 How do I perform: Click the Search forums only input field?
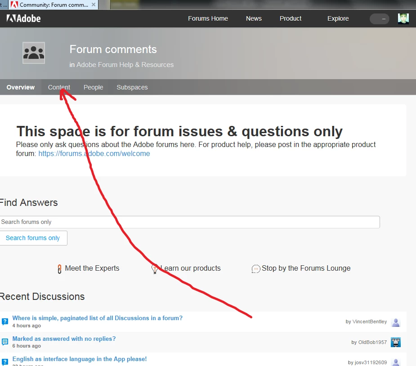click(x=190, y=222)
